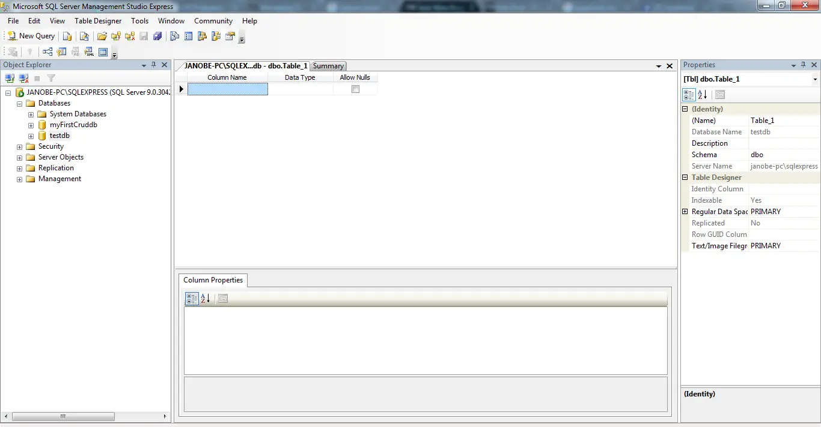
Task: Click the Properties Window toolbar icon
Action: pyautogui.click(x=230, y=36)
